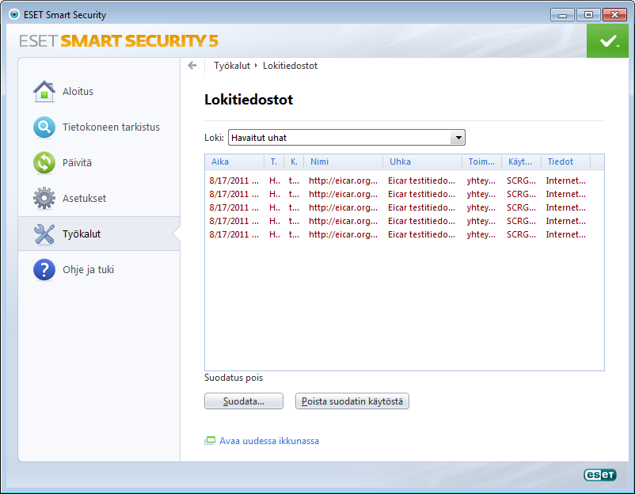
Task: Maximize the ESET Smart Security window
Action: [x=588, y=15]
